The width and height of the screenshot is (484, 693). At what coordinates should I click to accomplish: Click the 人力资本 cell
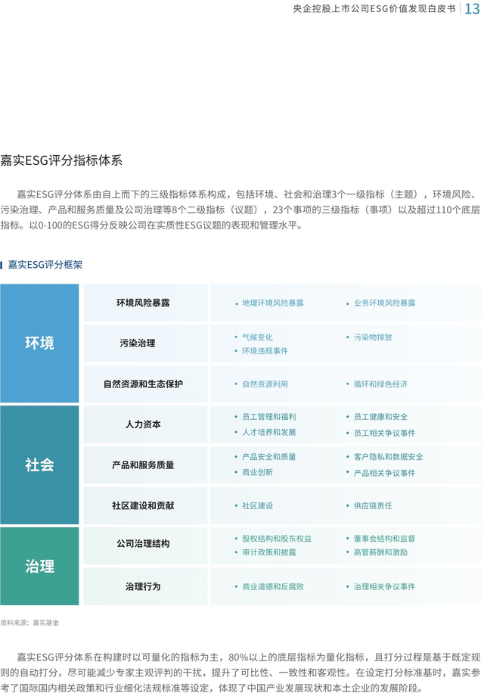tap(145, 424)
